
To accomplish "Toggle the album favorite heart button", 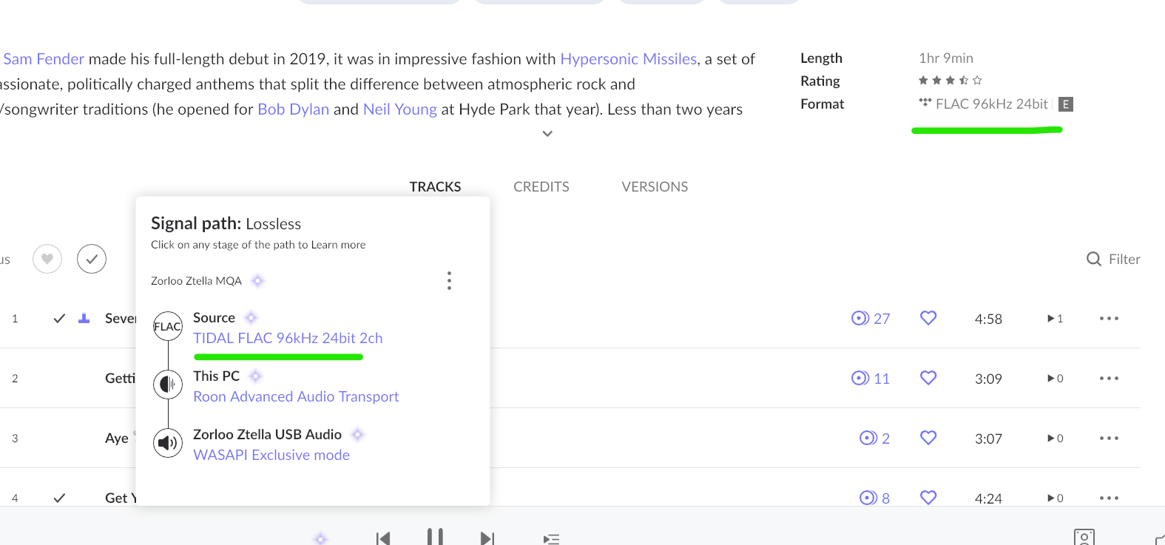I will (x=47, y=259).
